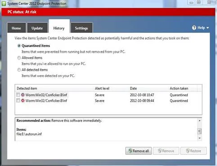Screen dimensions: 217x166
Task: Select the All detected items radio button
Action: pos(19,70)
